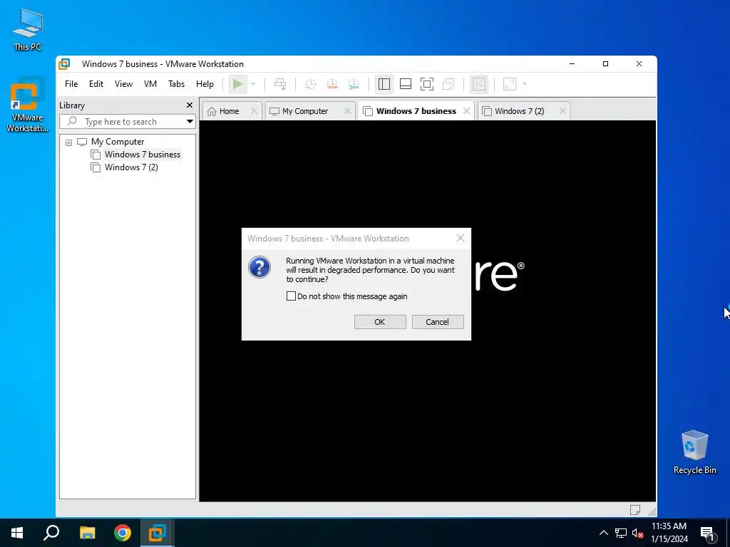Click the VMware Workstation taskbar button
This screenshot has height=547, width=730.
(x=158, y=533)
